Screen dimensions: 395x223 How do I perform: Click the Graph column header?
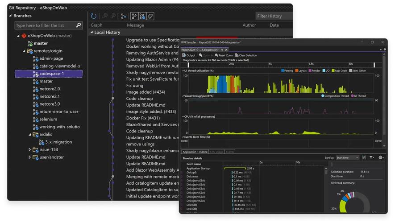(x=96, y=25)
